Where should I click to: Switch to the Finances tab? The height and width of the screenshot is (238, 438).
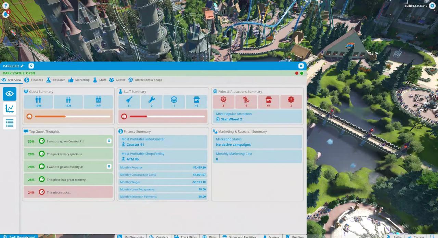point(34,80)
